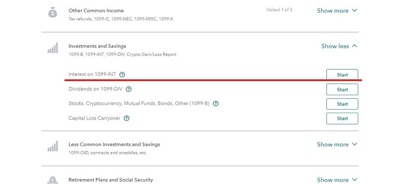Select the Interest on 1099-INT label
Viewport: 399px width, 184px height.
pyautogui.click(x=92, y=74)
